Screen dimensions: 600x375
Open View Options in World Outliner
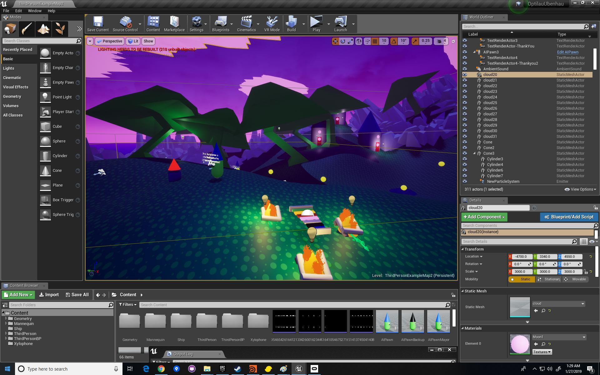click(x=580, y=189)
